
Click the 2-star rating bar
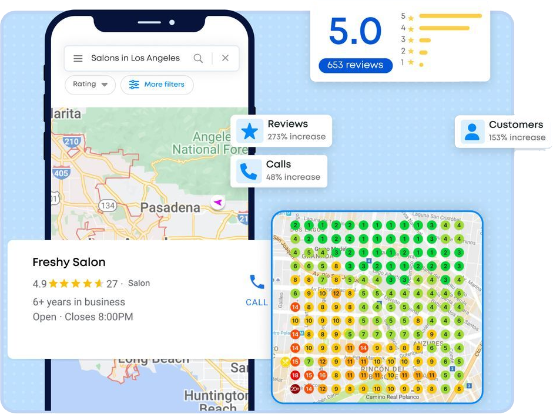[x=423, y=52]
